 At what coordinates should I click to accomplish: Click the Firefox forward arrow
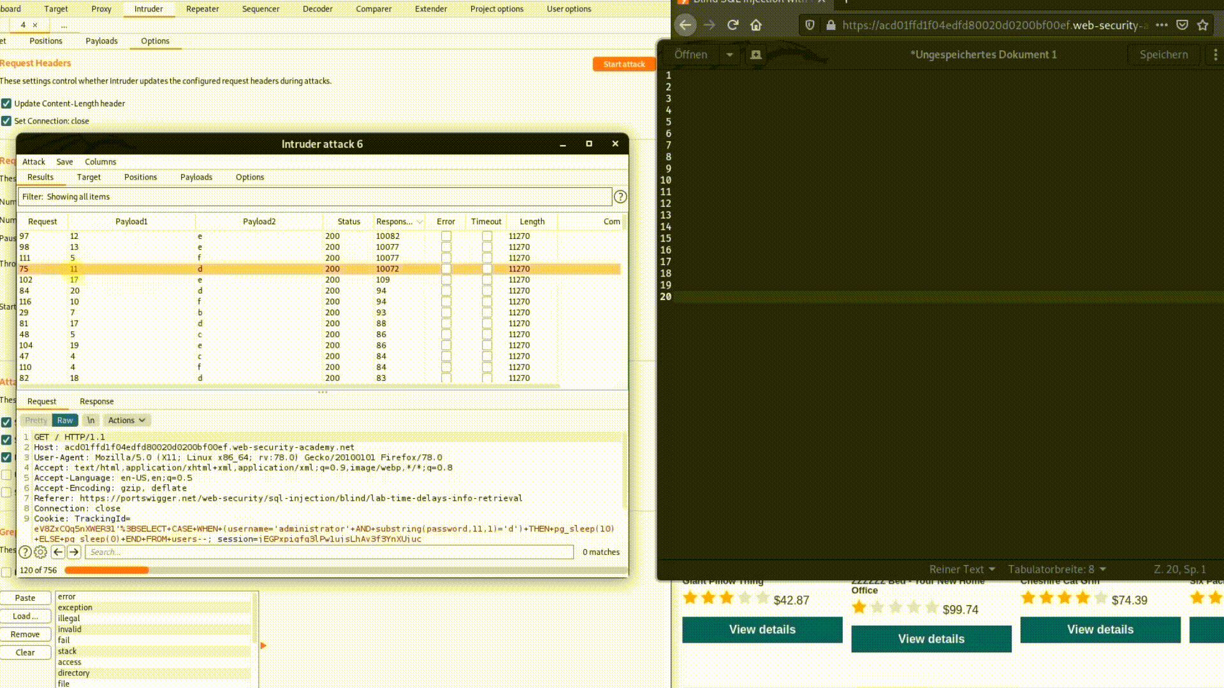click(709, 25)
